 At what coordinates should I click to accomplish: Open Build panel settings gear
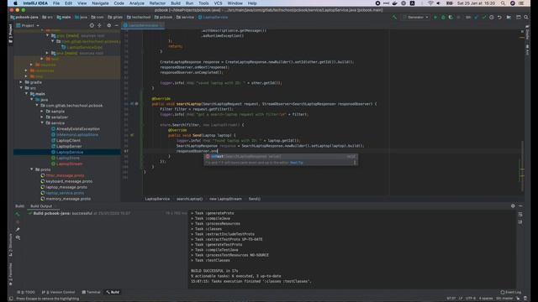pos(513,206)
